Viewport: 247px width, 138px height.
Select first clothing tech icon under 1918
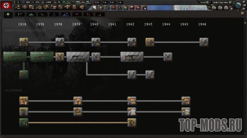click(24, 100)
